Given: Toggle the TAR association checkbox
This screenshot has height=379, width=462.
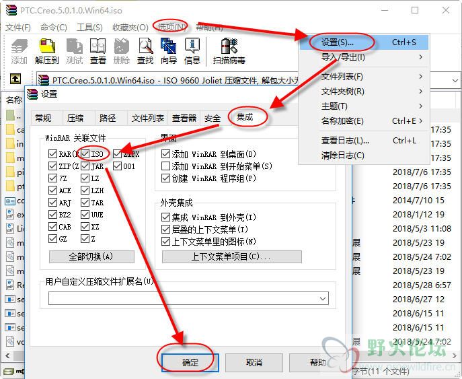Looking at the screenshot, I should (85, 203).
